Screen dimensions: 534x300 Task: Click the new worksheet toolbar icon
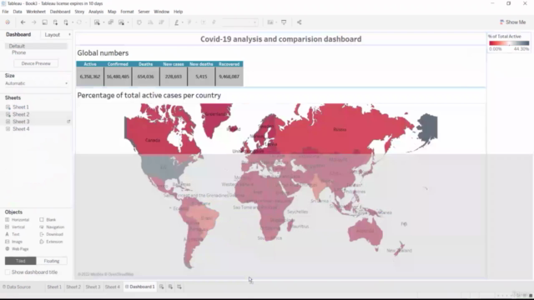coord(97,22)
